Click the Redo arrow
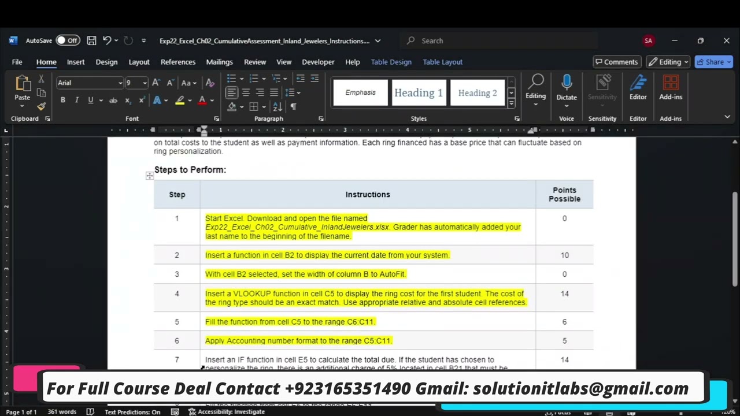Screen dimensions: 740x416 tap(128, 40)
